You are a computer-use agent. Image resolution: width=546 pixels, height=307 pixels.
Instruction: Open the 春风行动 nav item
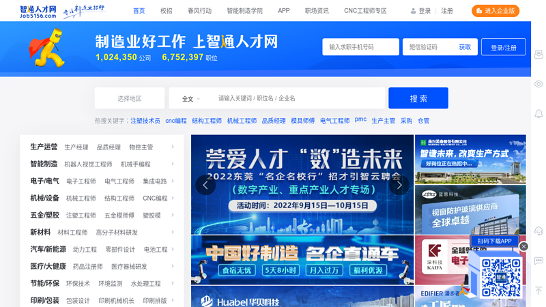click(x=199, y=11)
